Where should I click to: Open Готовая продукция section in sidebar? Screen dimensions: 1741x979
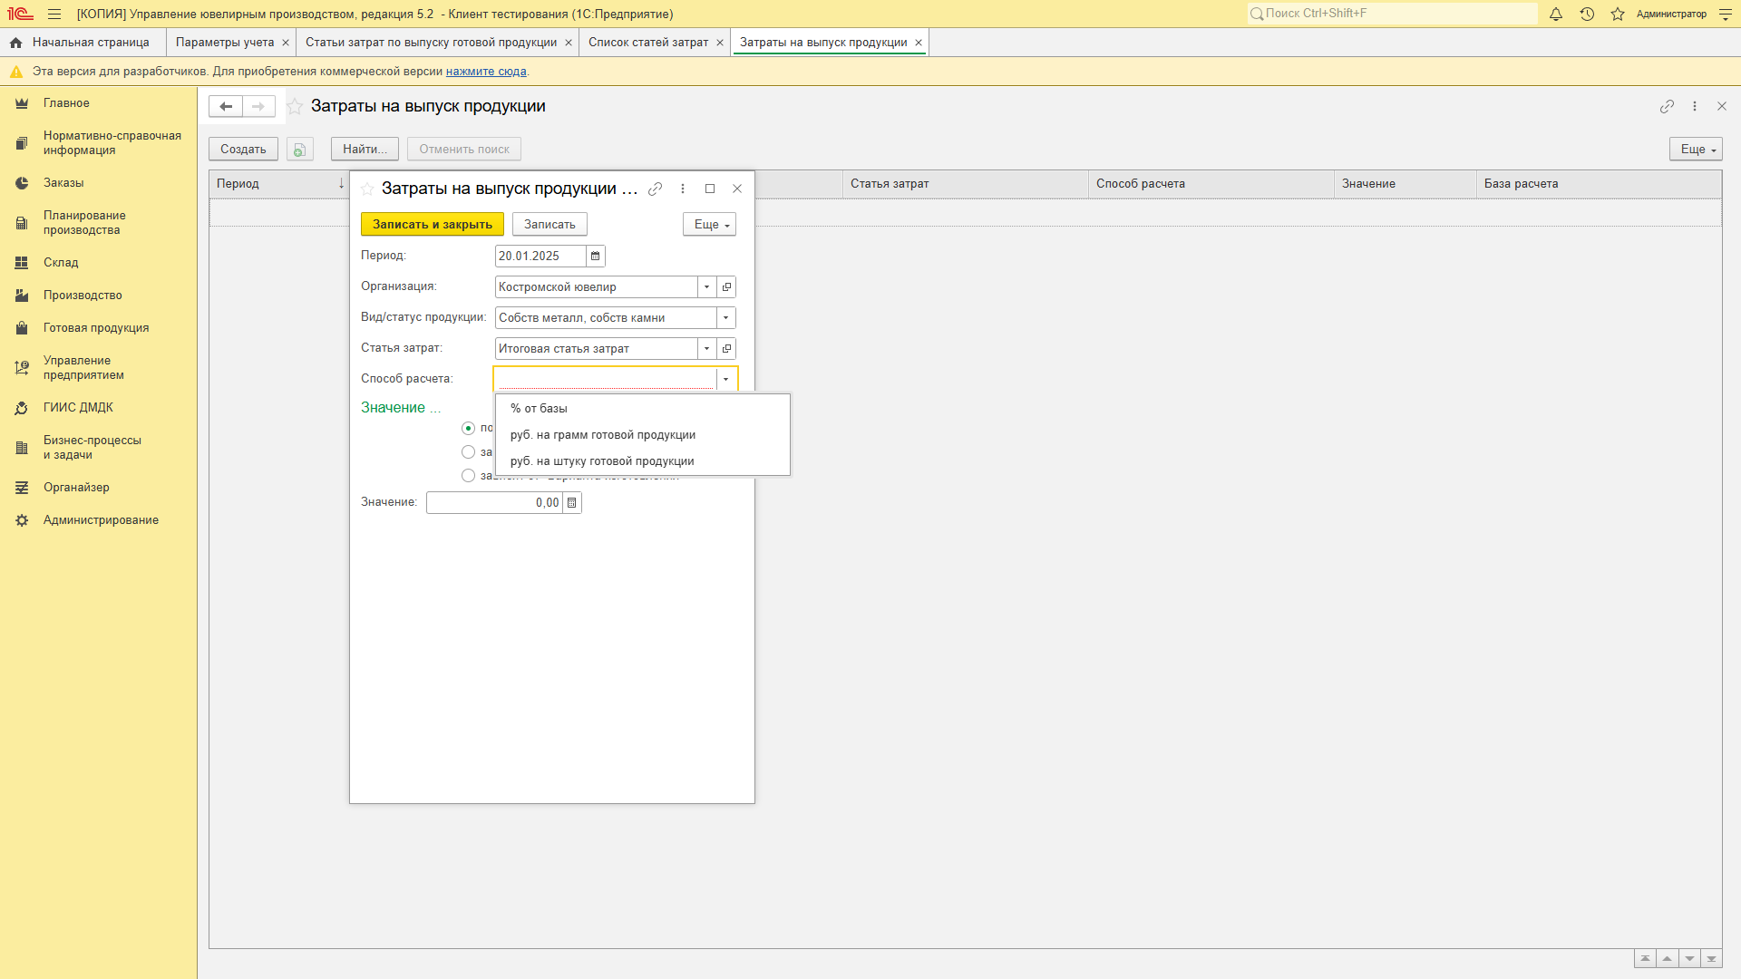tap(96, 328)
